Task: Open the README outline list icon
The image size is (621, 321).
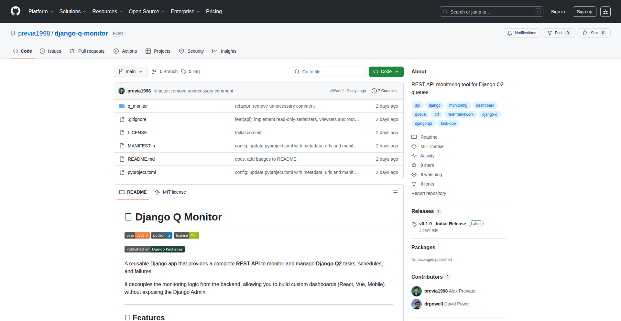Action: click(395, 192)
